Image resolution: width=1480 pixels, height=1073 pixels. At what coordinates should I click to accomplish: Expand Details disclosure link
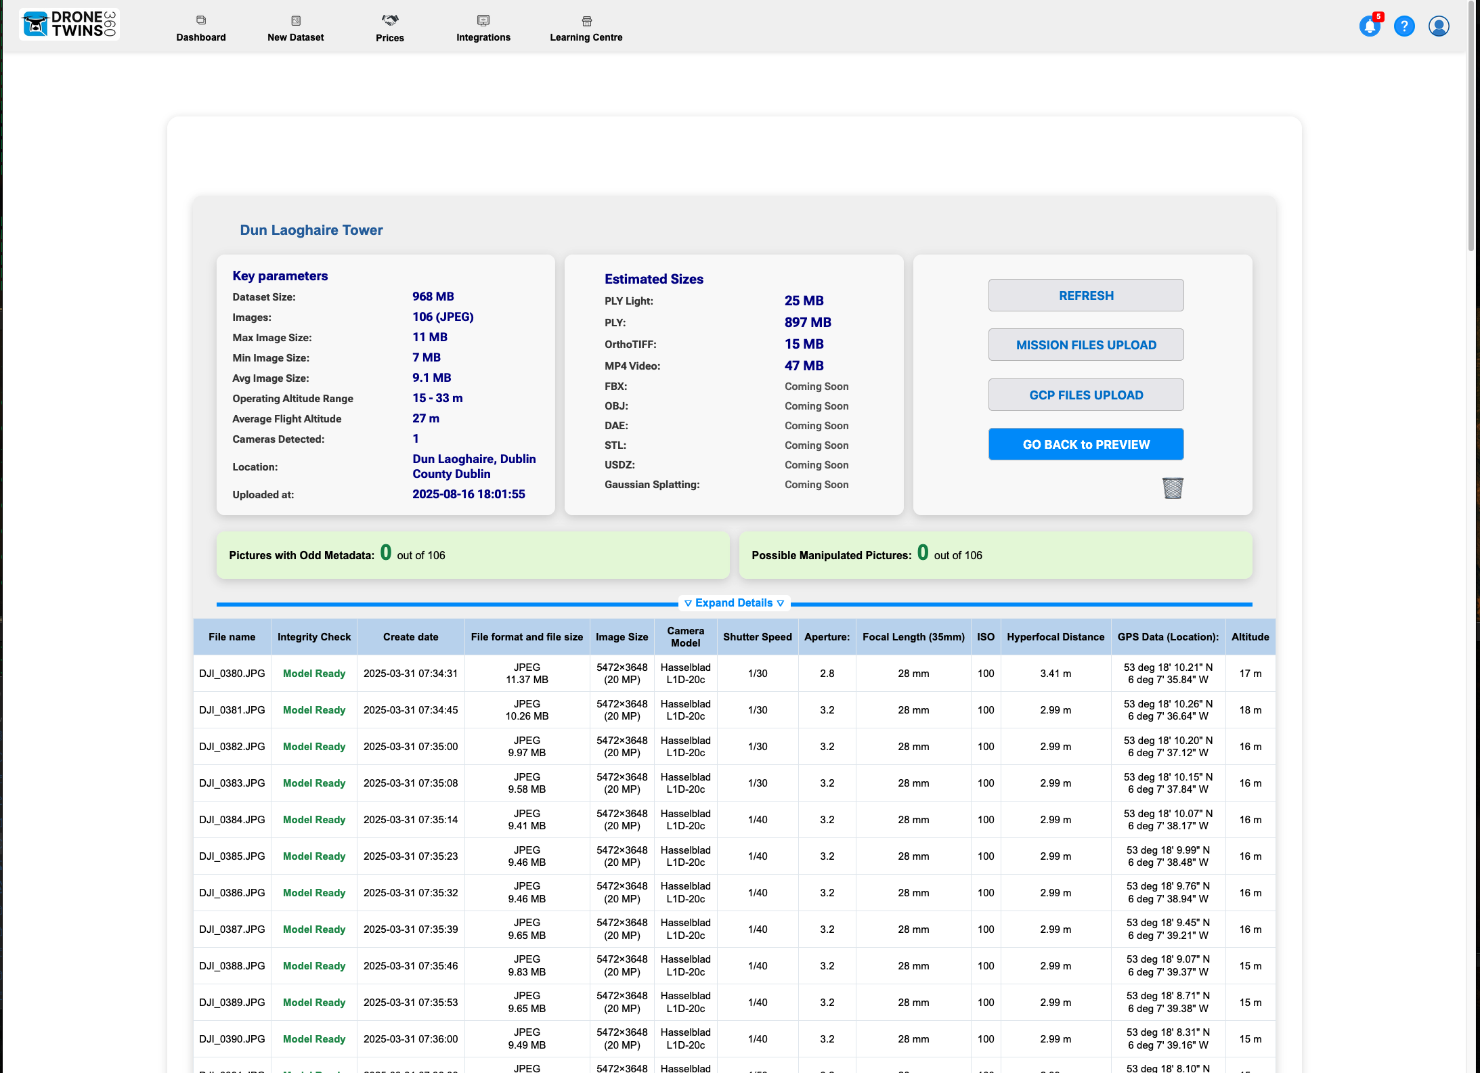pyautogui.click(x=734, y=603)
